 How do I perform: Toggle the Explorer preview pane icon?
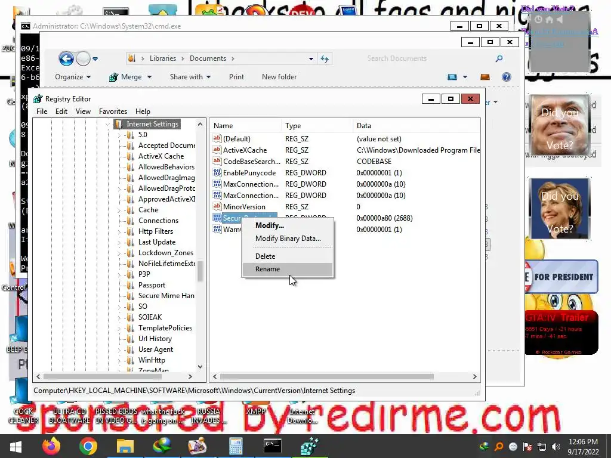point(485,77)
